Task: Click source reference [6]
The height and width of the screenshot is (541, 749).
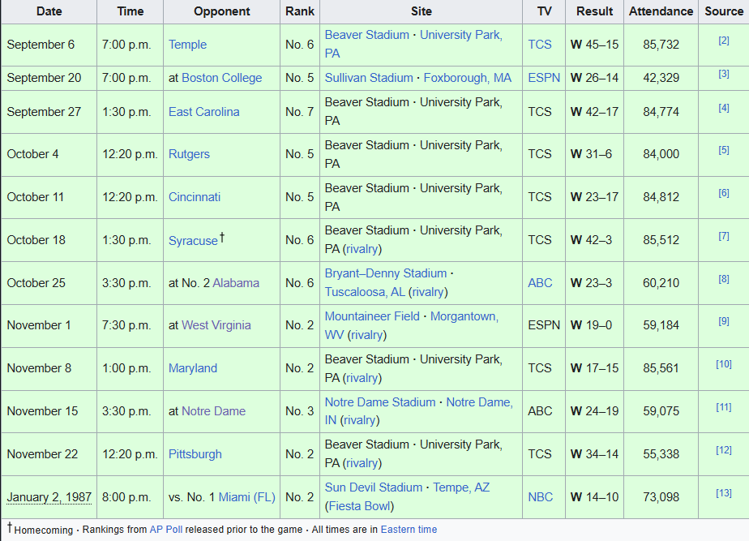Action: coord(724,193)
